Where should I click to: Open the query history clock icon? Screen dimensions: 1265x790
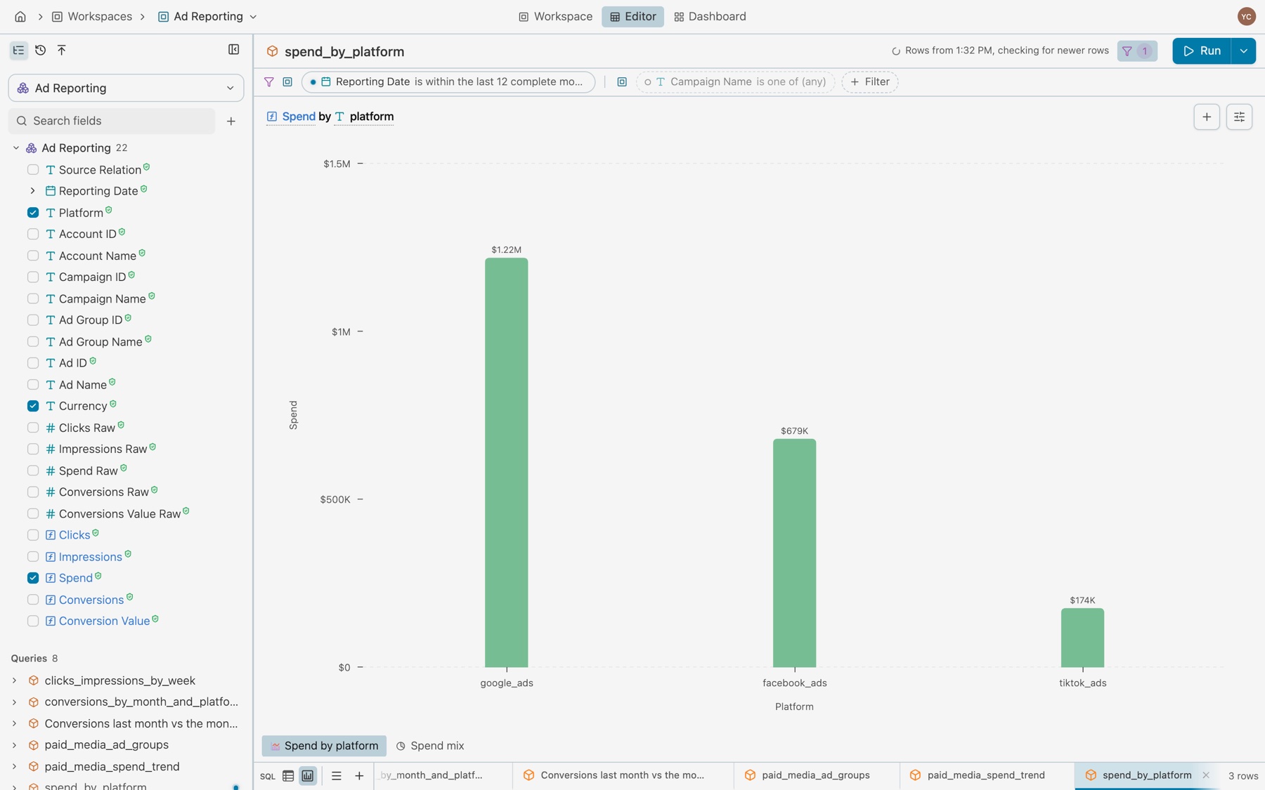pyautogui.click(x=40, y=50)
